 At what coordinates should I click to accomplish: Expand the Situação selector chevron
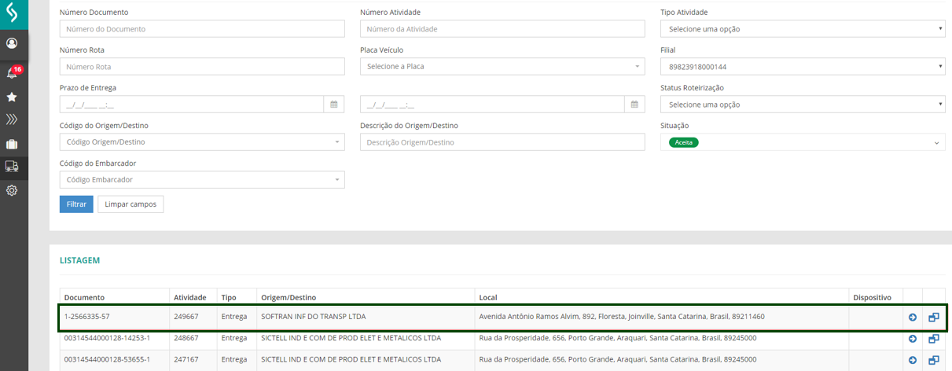point(936,143)
